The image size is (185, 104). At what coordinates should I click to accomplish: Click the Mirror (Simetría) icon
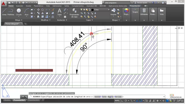coord(42,13)
